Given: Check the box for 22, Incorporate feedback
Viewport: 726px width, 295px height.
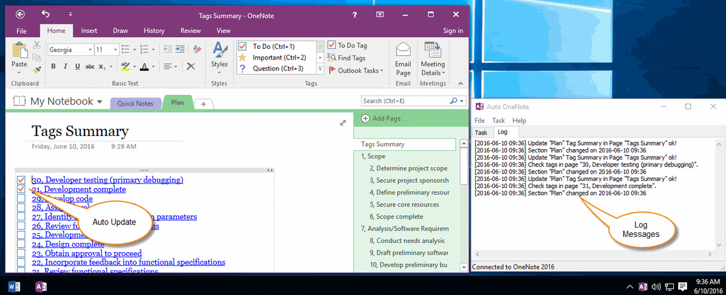Looking at the screenshot, I should (21, 262).
